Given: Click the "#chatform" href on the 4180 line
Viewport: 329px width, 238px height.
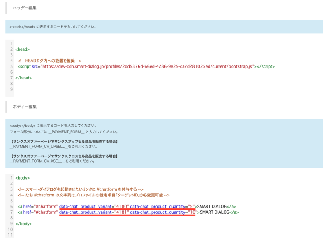Looking at the screenshot, I should (x=46, y=206).
